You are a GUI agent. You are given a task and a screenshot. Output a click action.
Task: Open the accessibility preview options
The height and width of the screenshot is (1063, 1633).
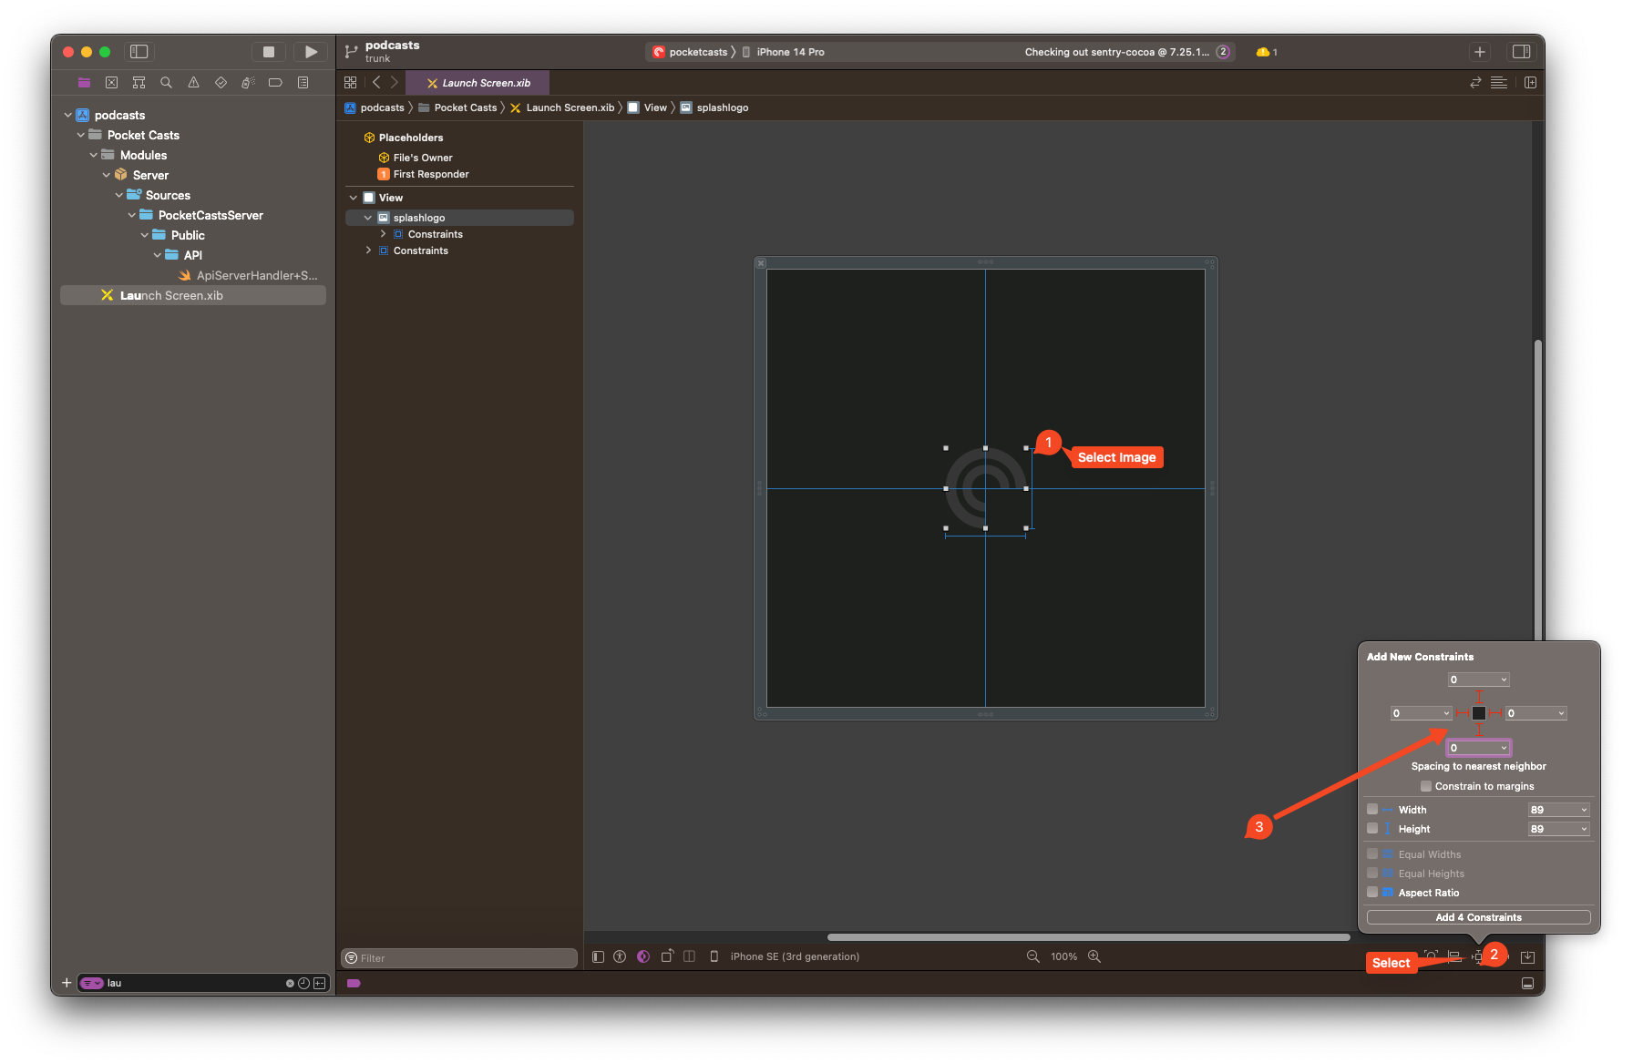coord(620,956)
